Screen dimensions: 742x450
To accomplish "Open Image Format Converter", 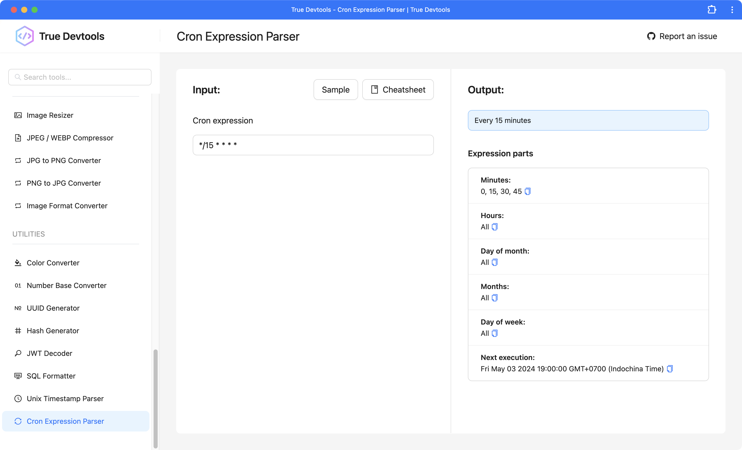I will [x=75, y=206].
